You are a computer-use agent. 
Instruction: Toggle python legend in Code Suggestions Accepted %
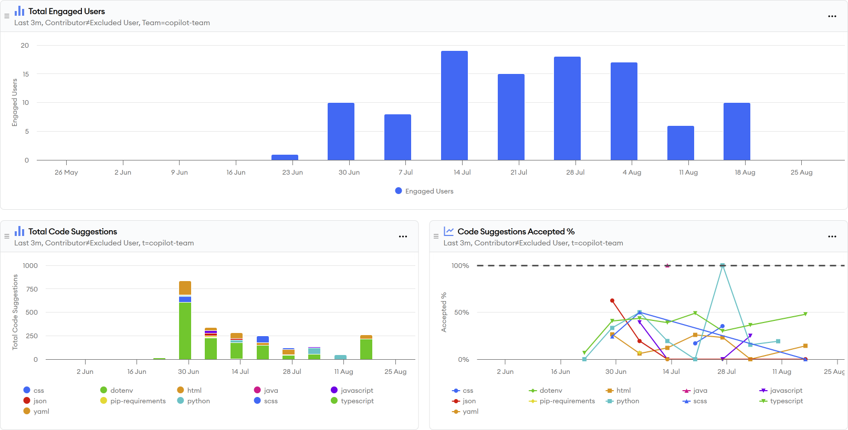(x=627, y=401)
